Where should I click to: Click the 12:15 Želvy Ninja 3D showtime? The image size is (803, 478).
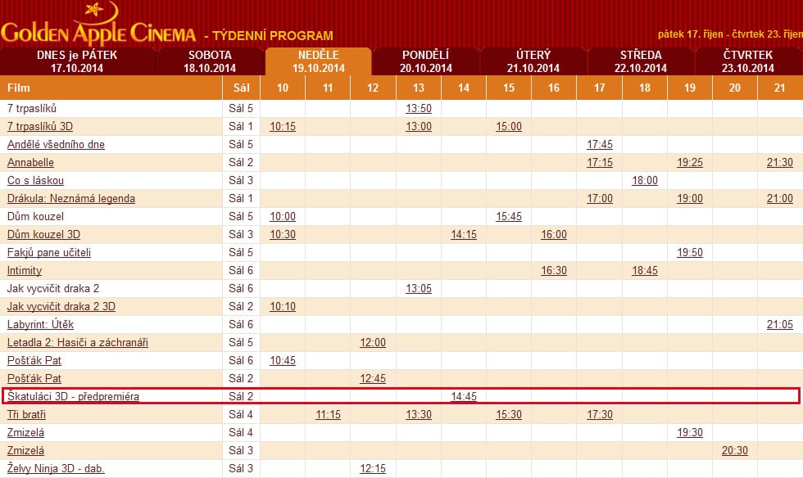373,469
